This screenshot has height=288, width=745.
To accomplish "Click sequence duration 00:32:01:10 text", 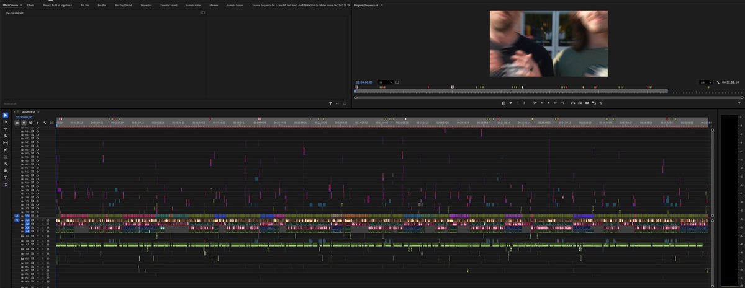I will pyautogui.click(x=730, y=82).
